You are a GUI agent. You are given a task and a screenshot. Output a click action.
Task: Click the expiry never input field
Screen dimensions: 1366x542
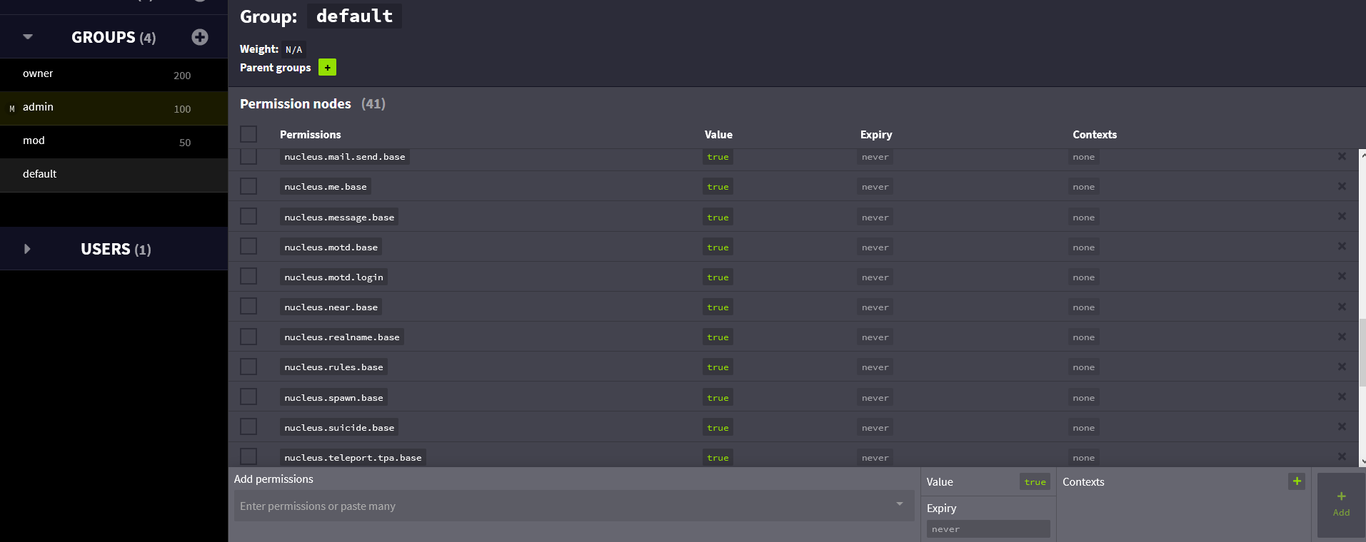coord(988,529)
